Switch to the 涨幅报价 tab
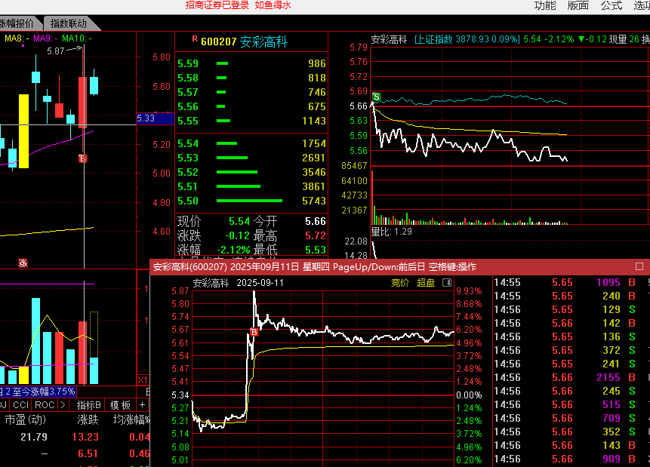Viewport: 650px width, 467px height. click(17, 23)
